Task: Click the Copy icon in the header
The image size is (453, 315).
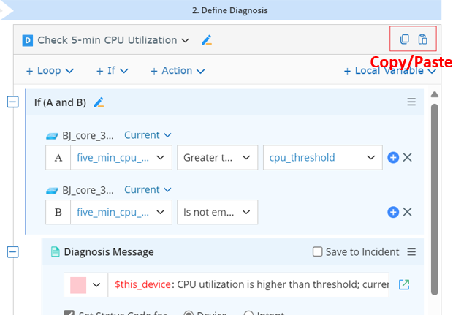Action: click(x=405, y=39)
